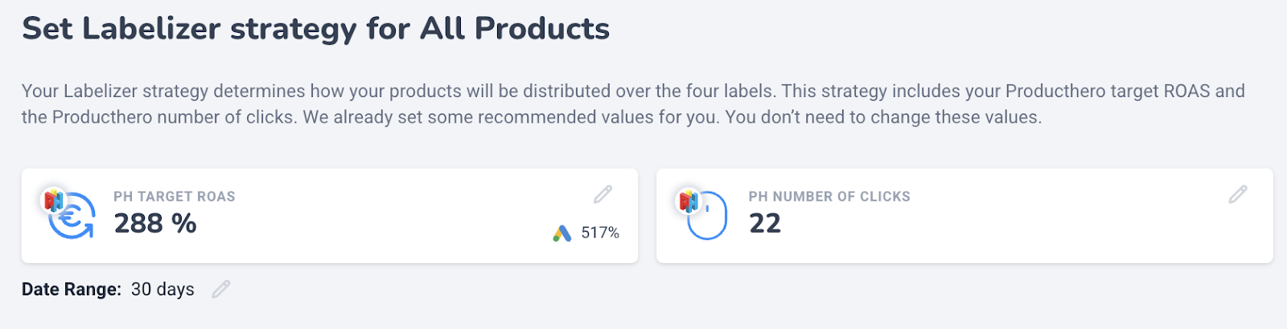
Task: Open the PH Target ROAS card
Action: coord(330,216)
